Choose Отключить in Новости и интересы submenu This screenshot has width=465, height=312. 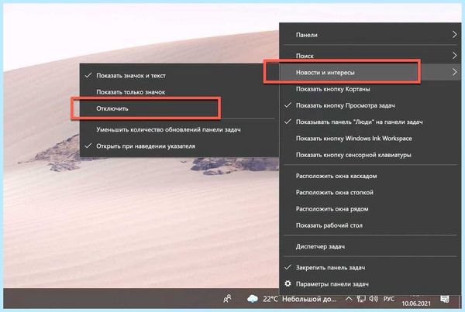[180, 108]
